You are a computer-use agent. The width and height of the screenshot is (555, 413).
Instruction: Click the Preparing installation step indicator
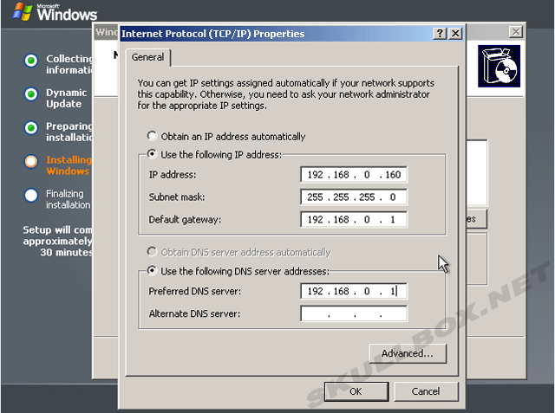click(31, 127)
